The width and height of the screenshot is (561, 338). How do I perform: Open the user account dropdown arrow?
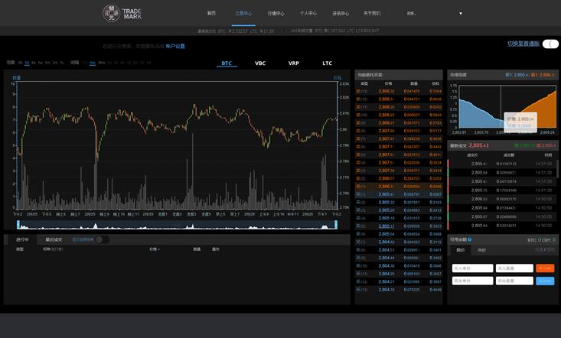460,14
